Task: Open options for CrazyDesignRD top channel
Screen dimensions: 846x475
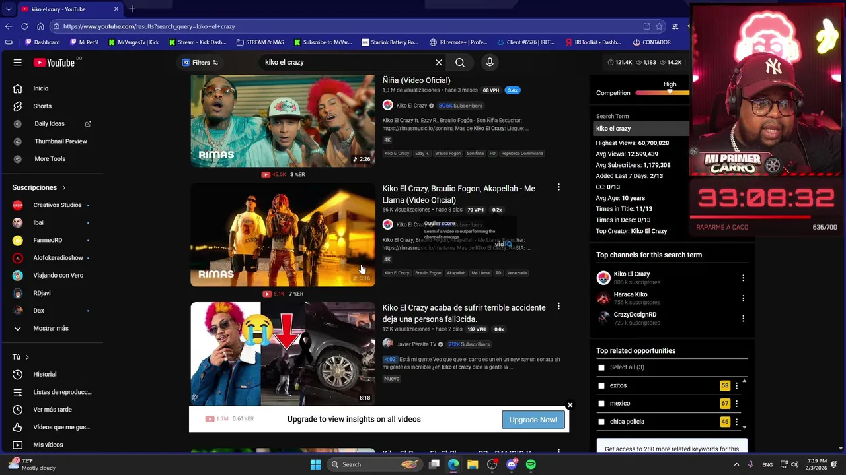Action: (x=743, y=319)
